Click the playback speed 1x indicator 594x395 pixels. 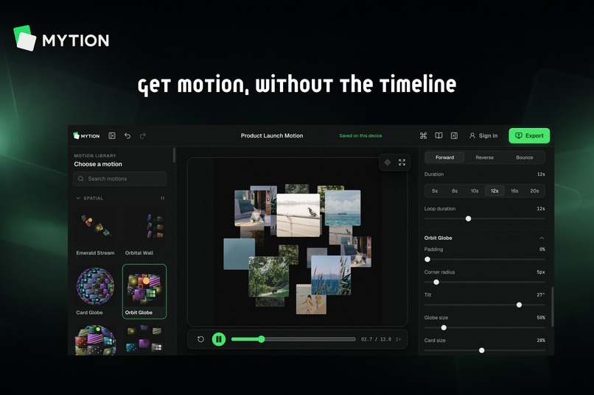click(x=399, y=339)
